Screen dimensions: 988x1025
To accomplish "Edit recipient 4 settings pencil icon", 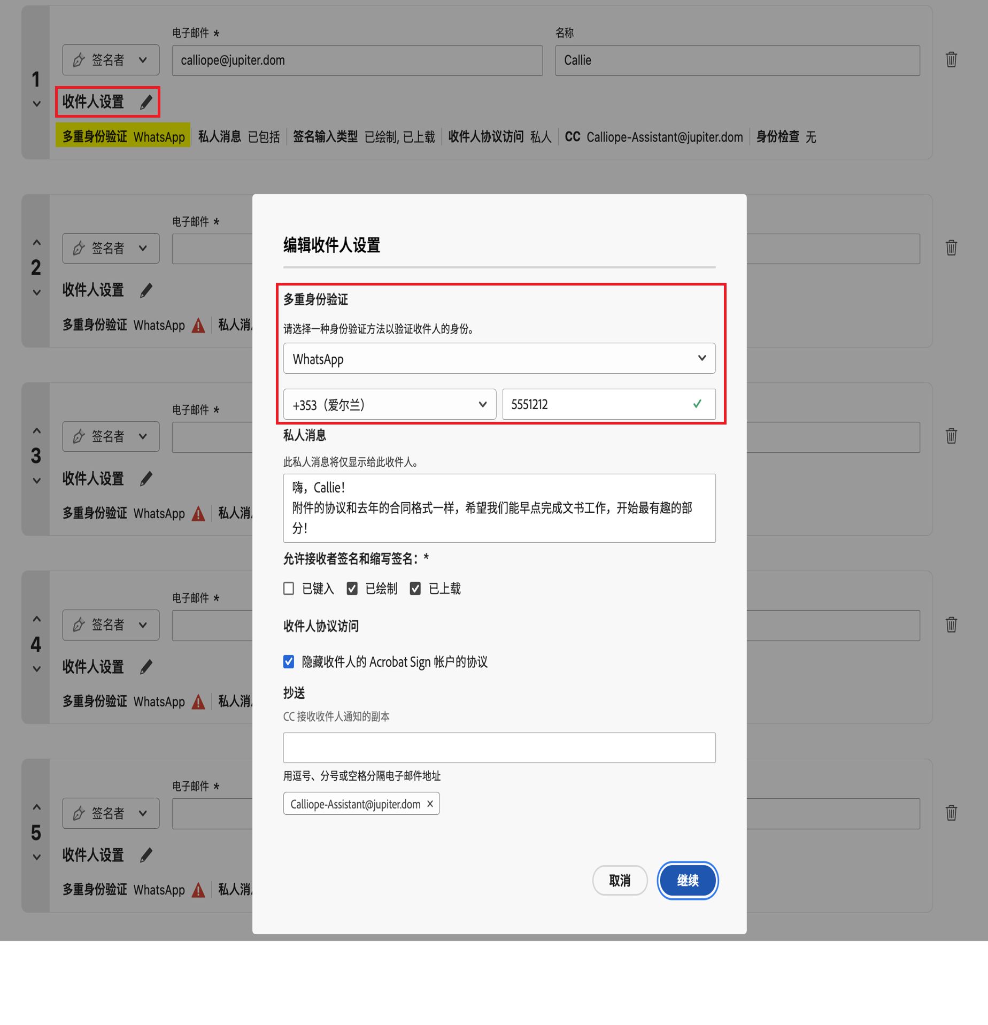I will pyautogui.click(x=146, y=667).
